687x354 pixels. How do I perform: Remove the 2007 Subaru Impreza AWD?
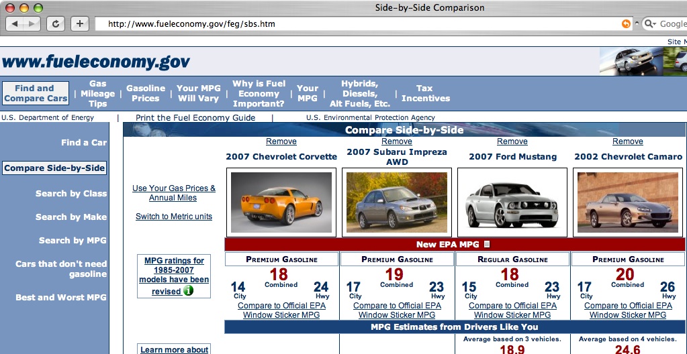click(x=397, y=141)
